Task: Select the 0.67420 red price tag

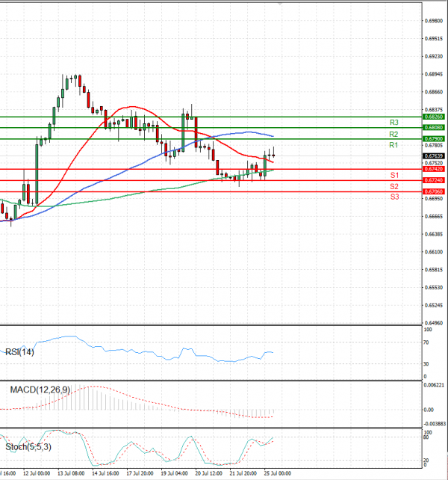Action: tap(433, 169)
